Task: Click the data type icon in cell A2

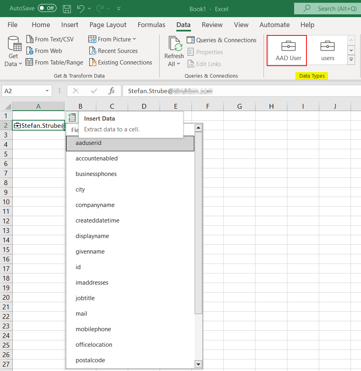Action: click(x=18, y=125)
